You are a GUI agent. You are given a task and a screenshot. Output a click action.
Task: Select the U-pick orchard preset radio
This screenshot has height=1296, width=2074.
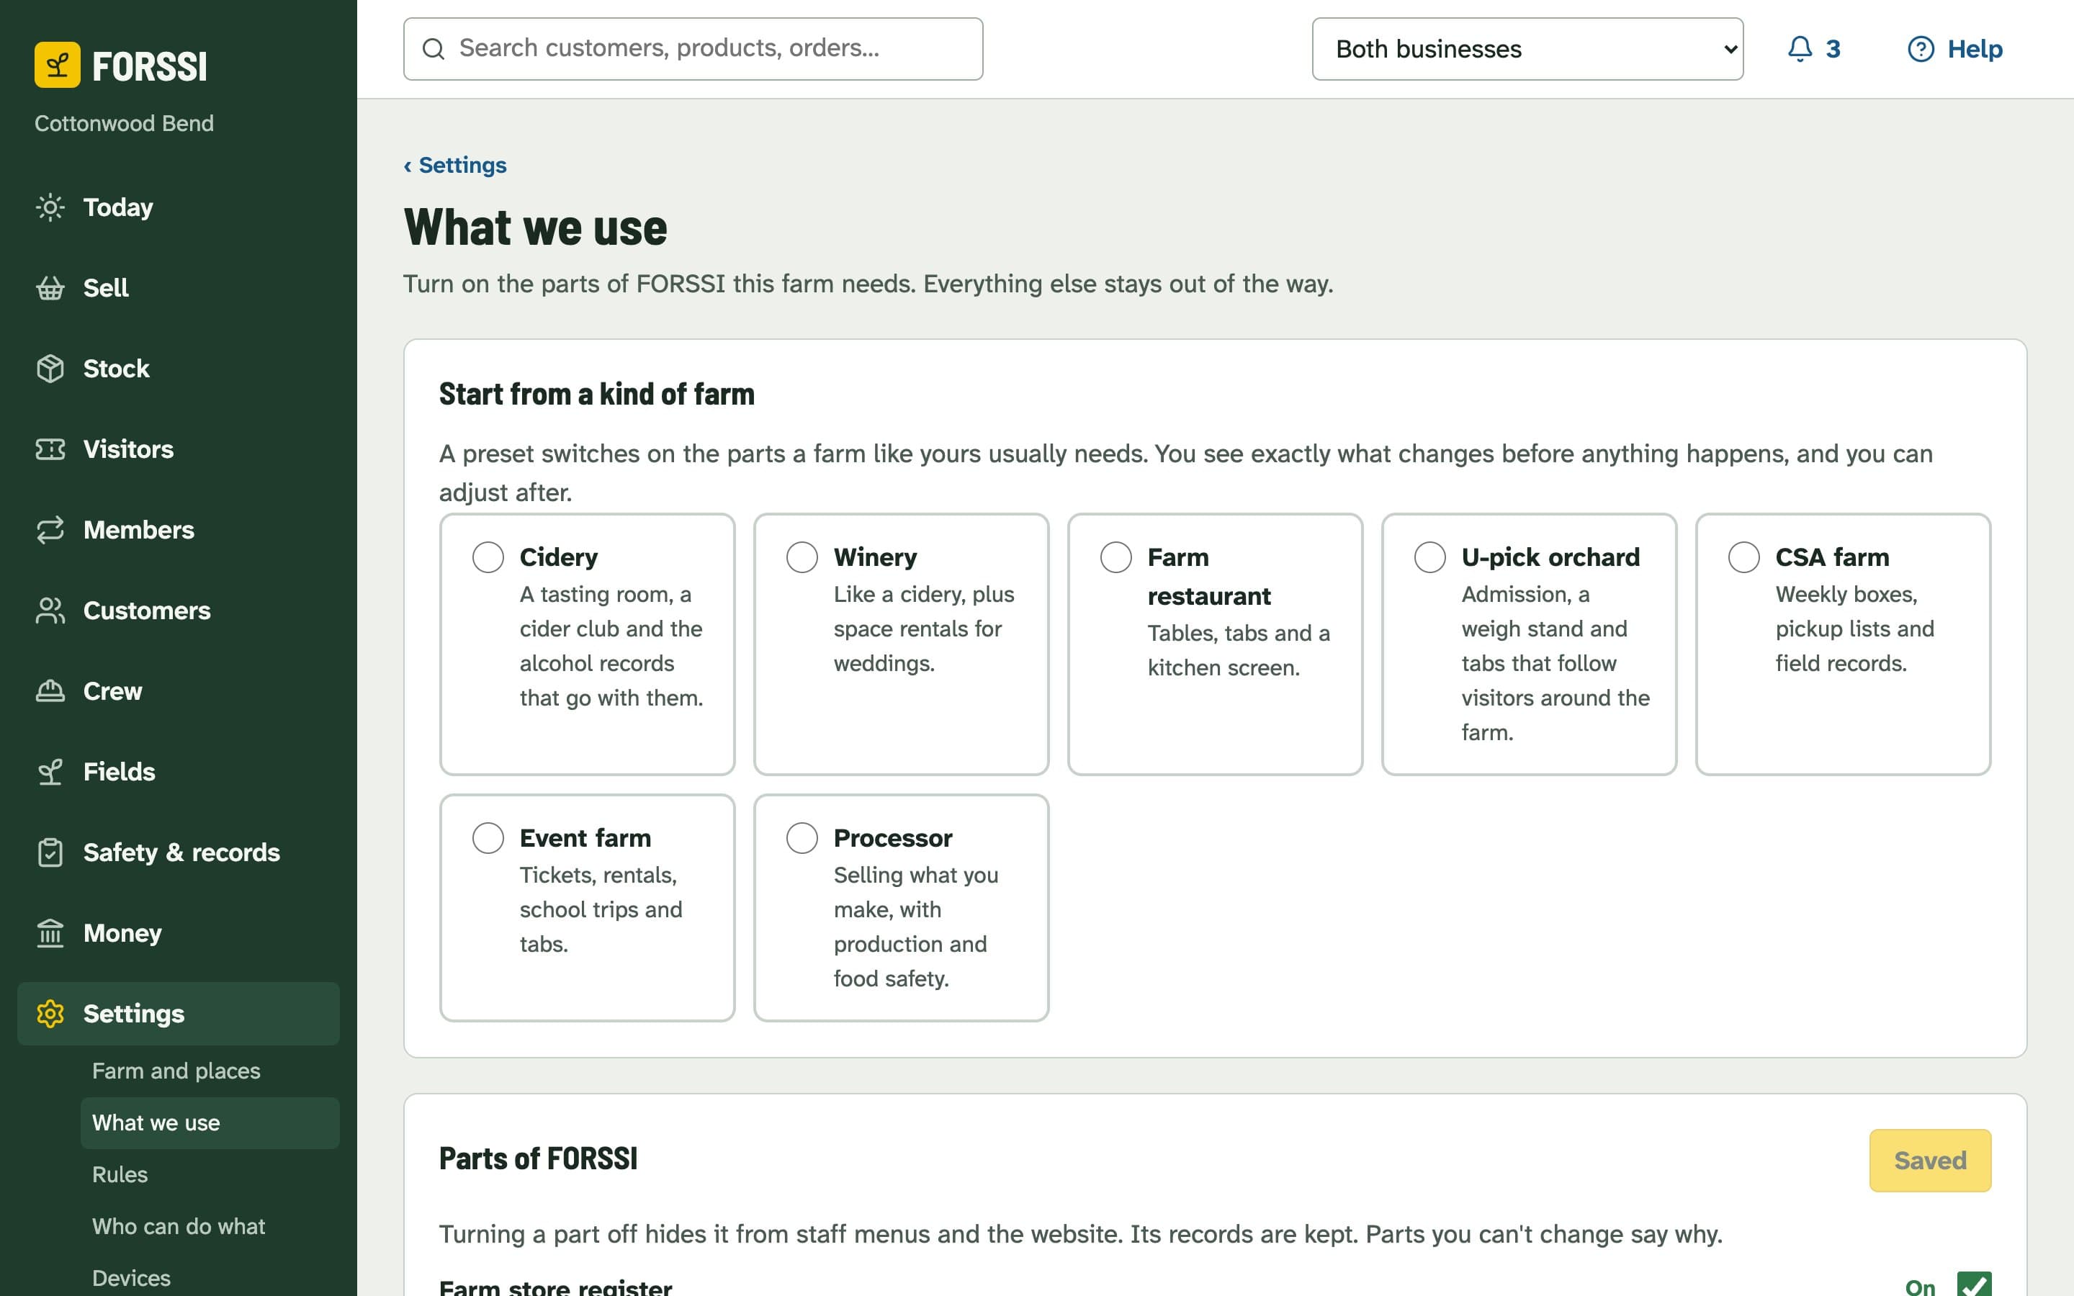pyautogui.click(x=1429, y=557)
